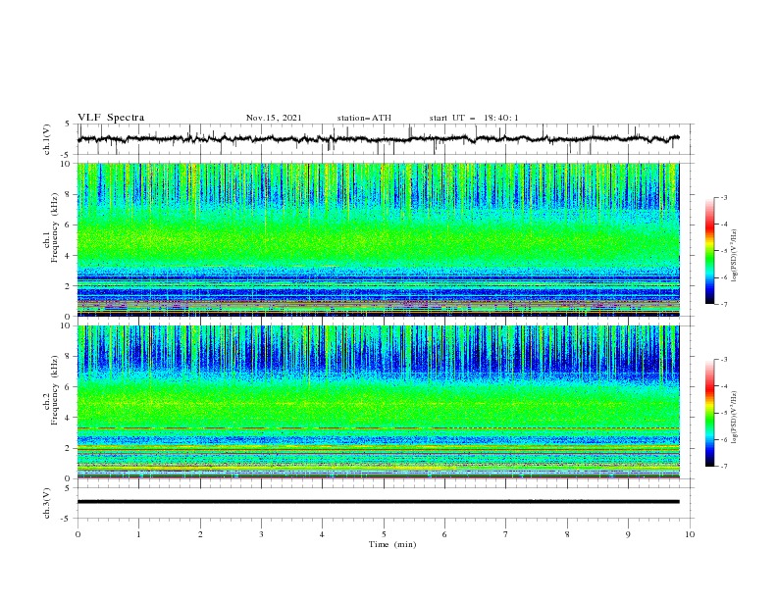The width and height of the screenshot is (777, 600).
Task: Click time axis tick label '5'
Action: pos(384,534)
